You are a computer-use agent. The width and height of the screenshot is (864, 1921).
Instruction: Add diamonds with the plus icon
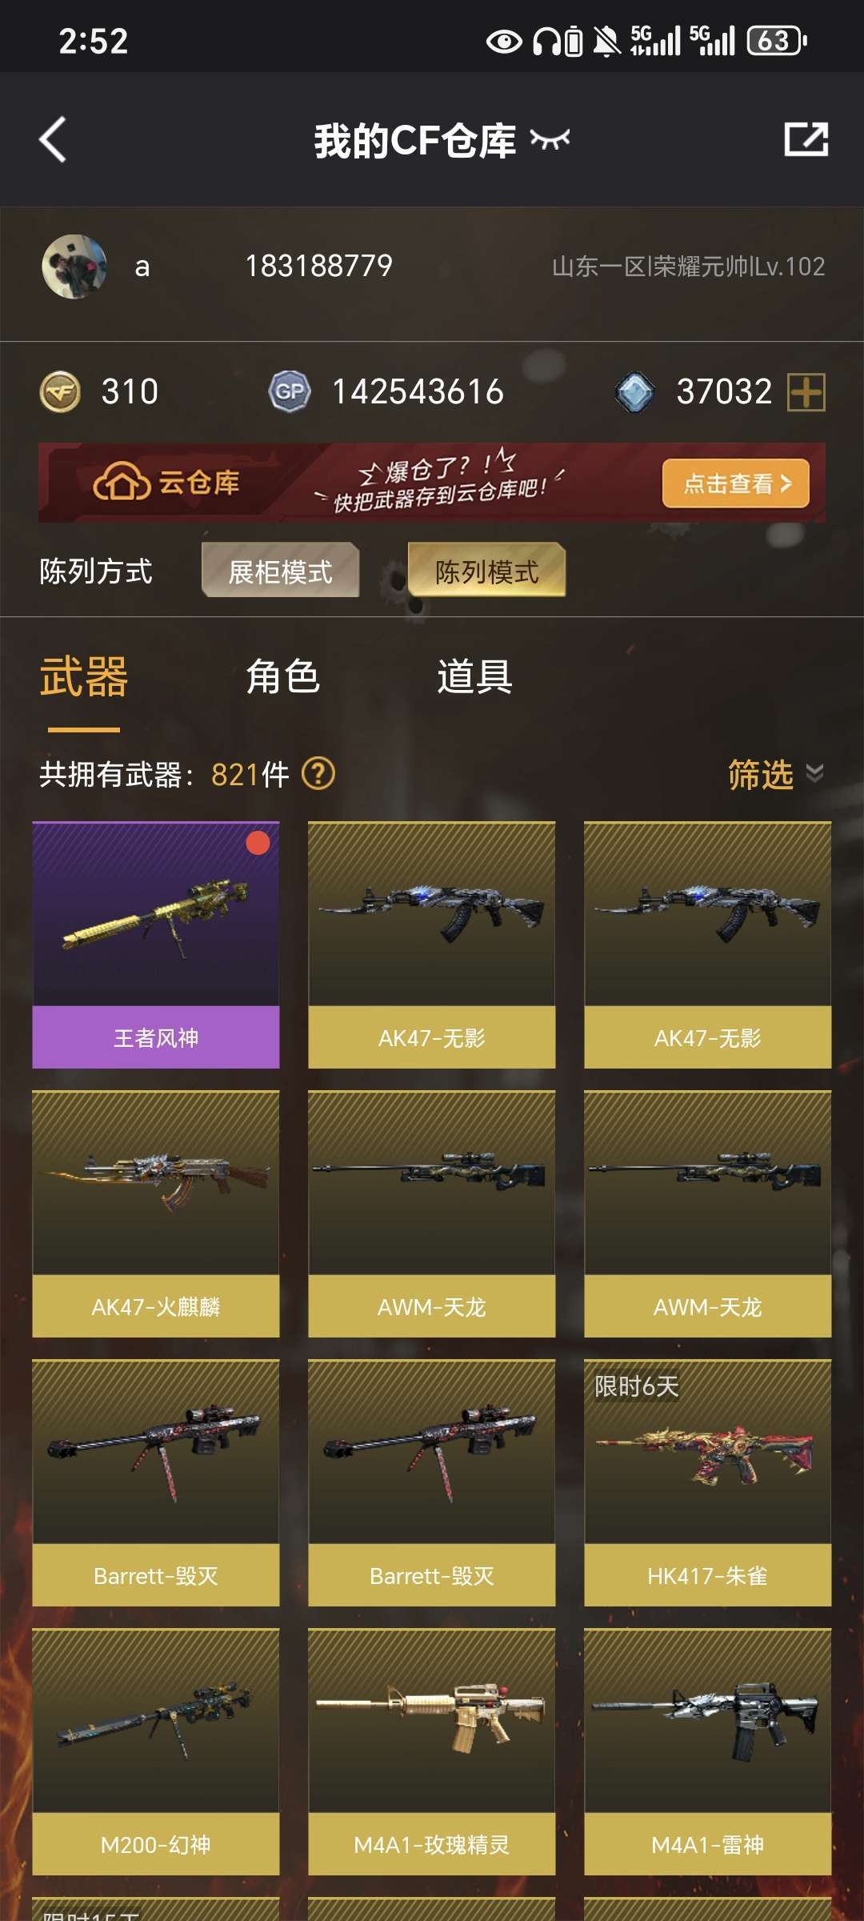pos(806,392)
